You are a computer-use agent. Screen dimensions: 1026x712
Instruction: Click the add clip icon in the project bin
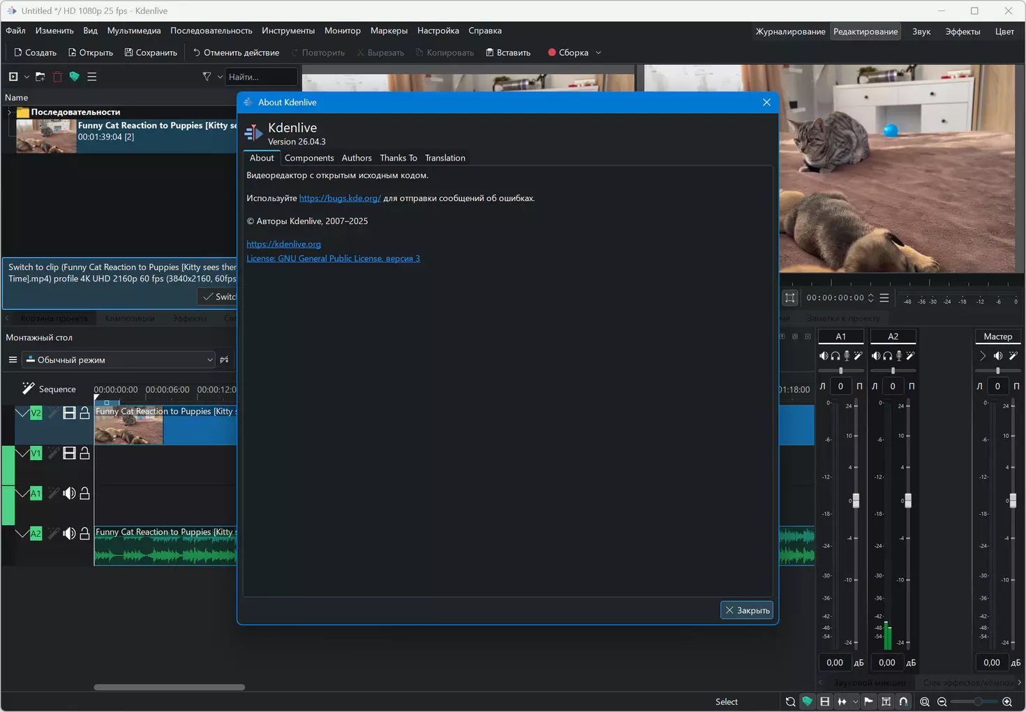[13, 77]
